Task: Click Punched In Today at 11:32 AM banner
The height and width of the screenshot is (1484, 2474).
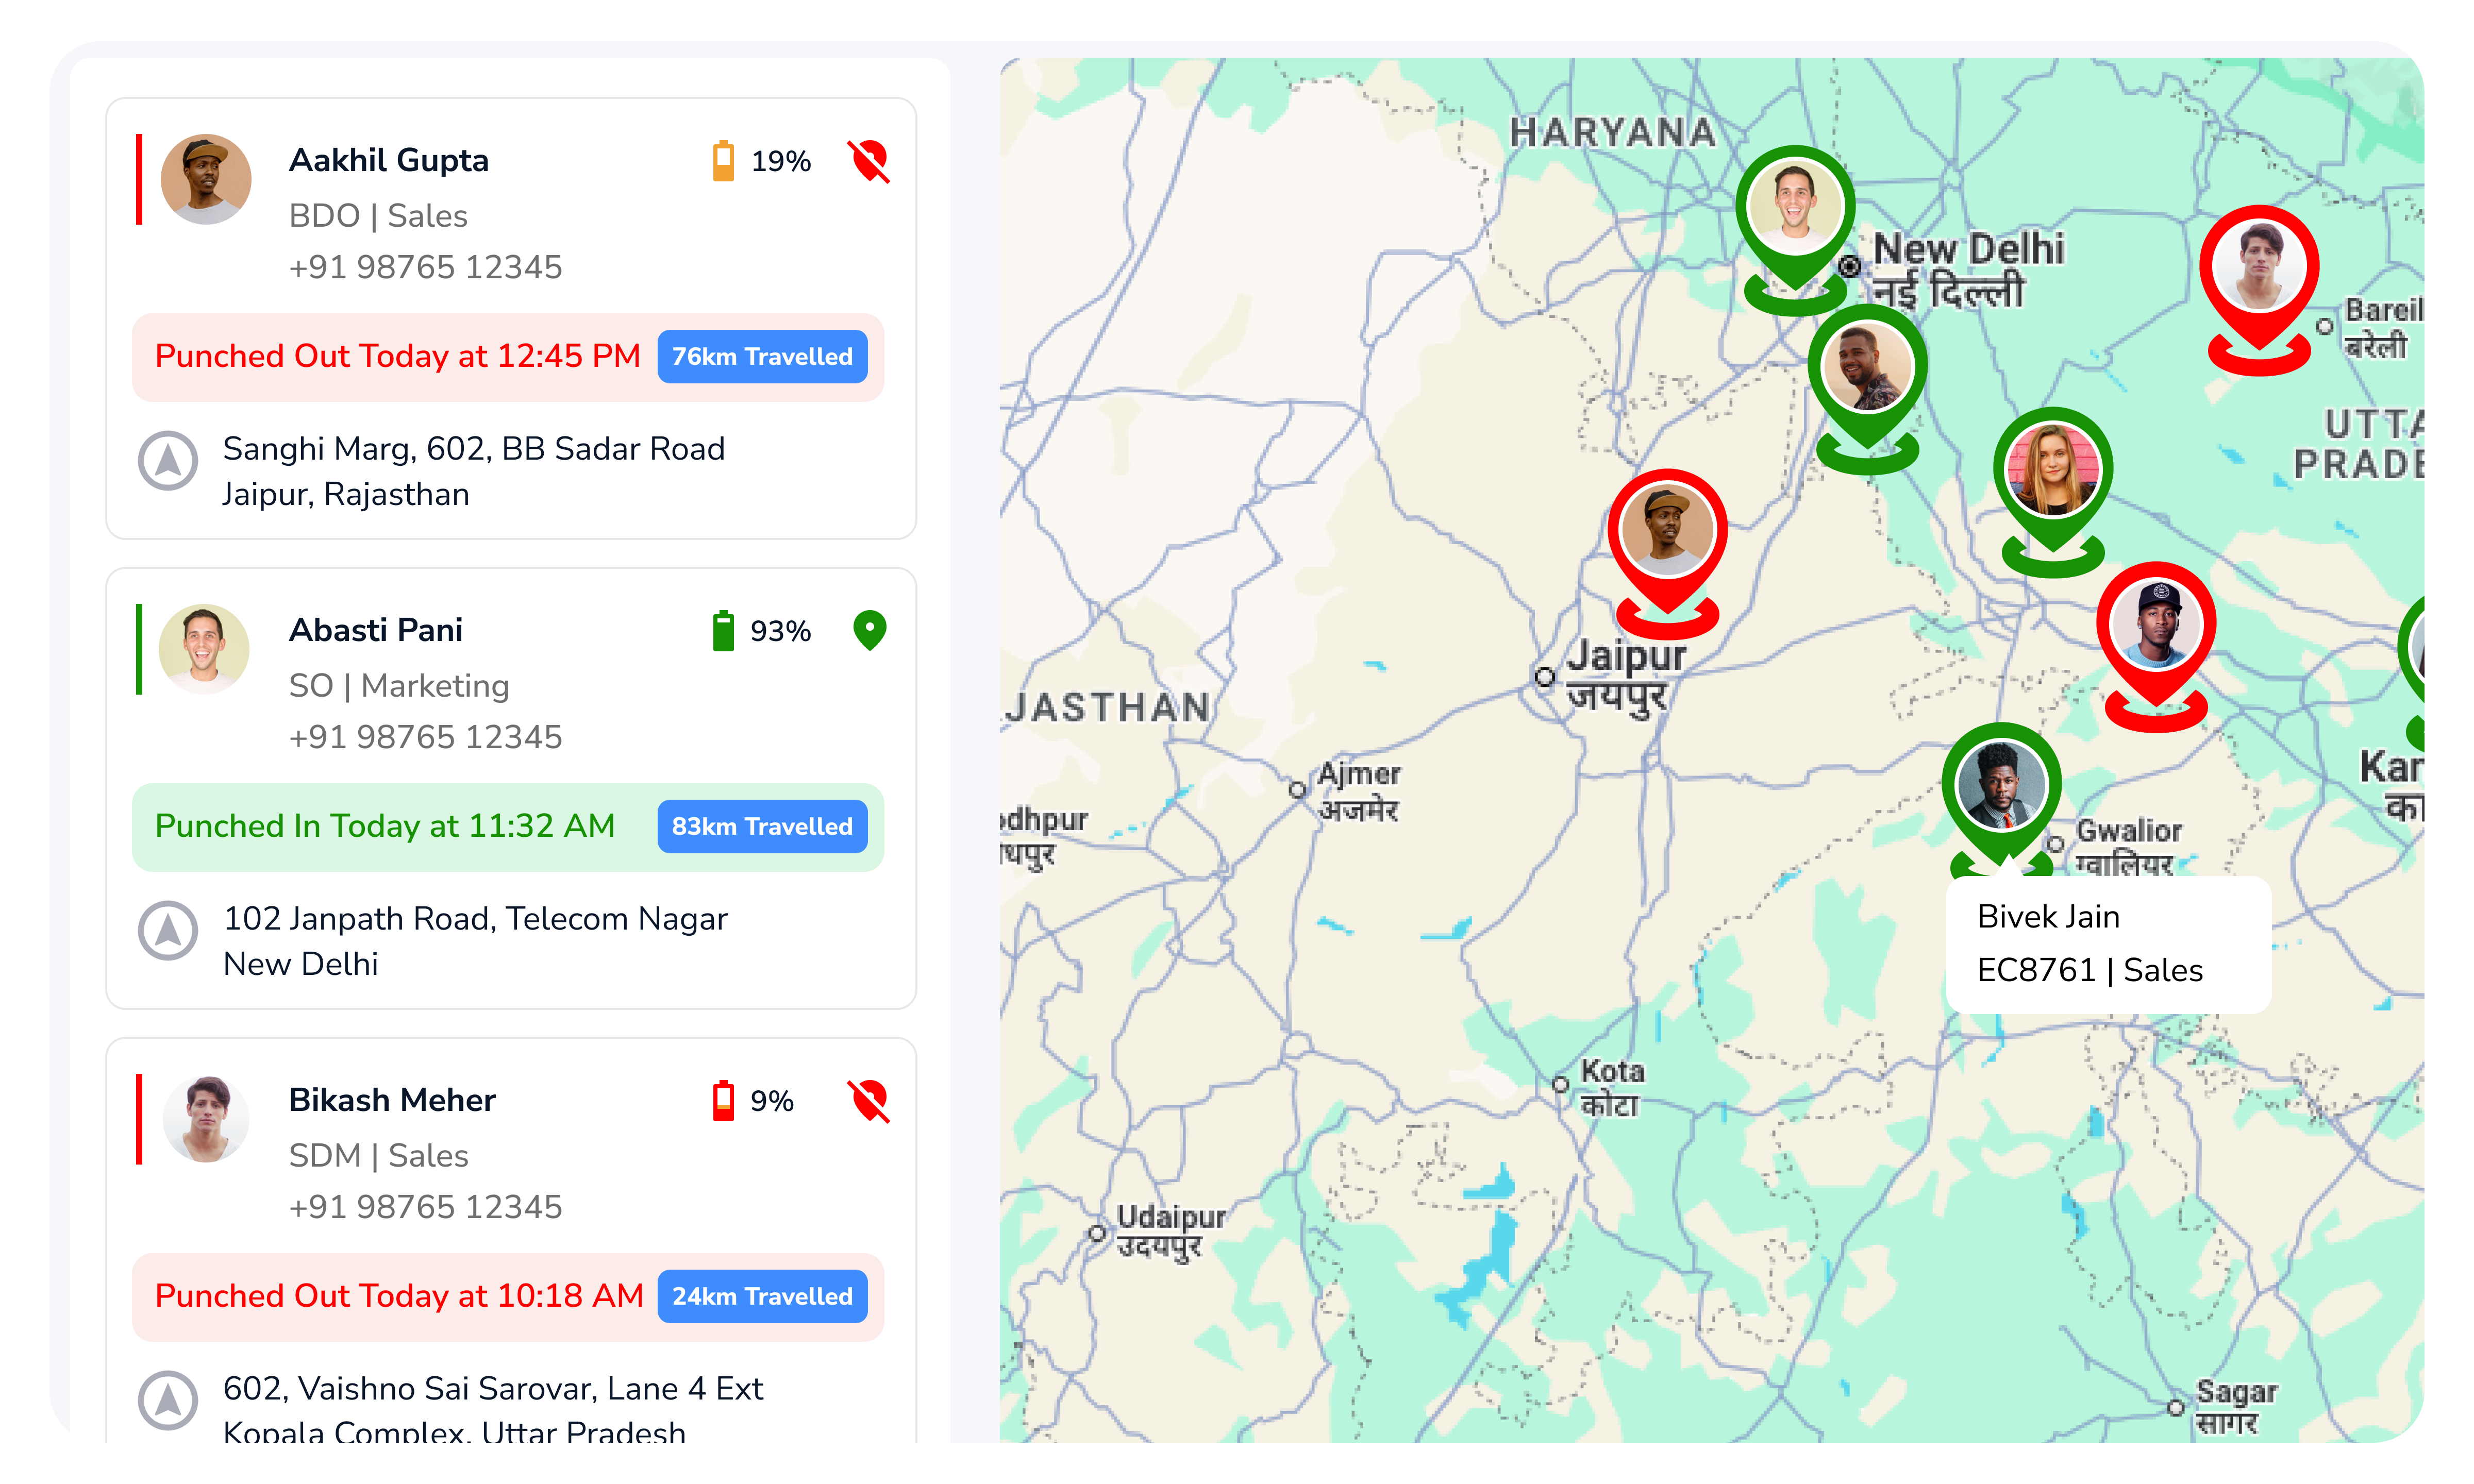Action: 386,827
